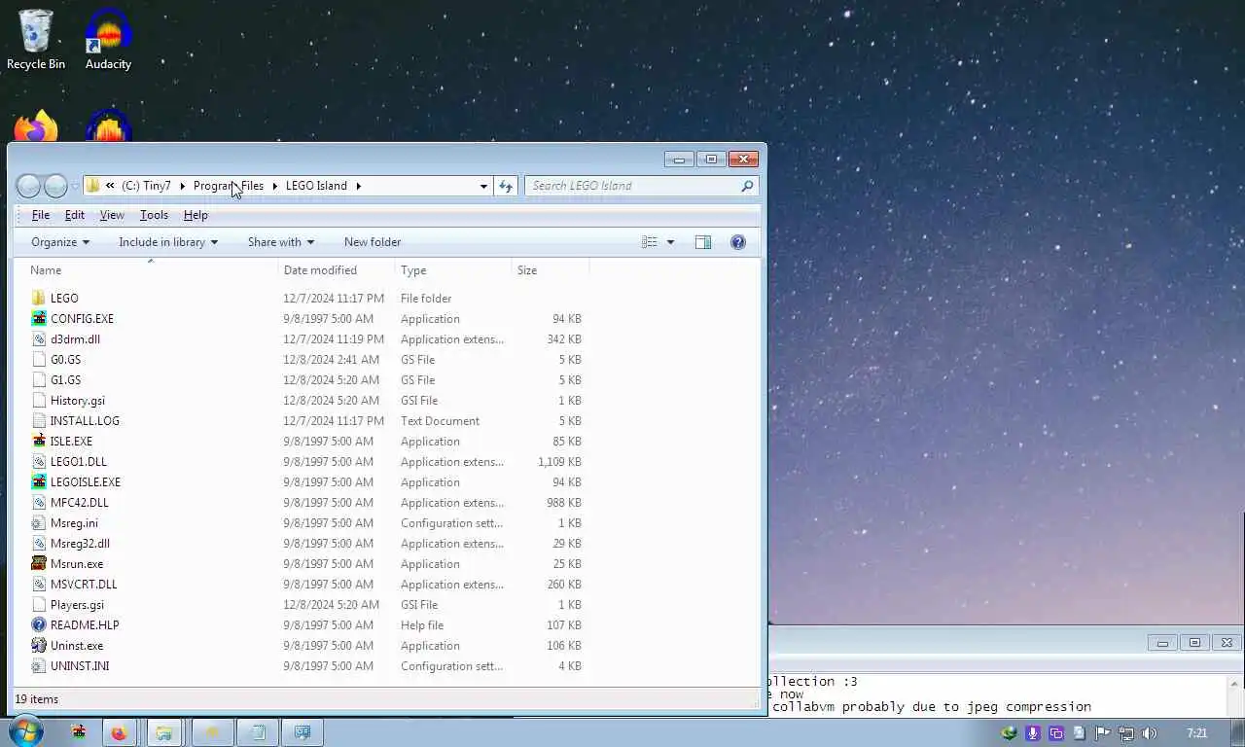Screen dimensions: 1245x747
Task: Expand the address bar history dropdown
Action: 483,186
